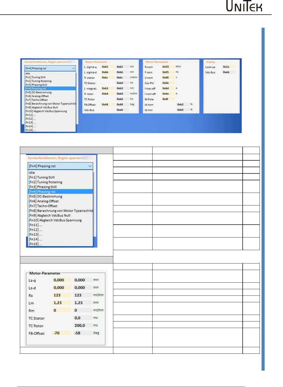Select idle in the enlarged function list
This screenshot has width=283, height=387.
coord(60,173)
